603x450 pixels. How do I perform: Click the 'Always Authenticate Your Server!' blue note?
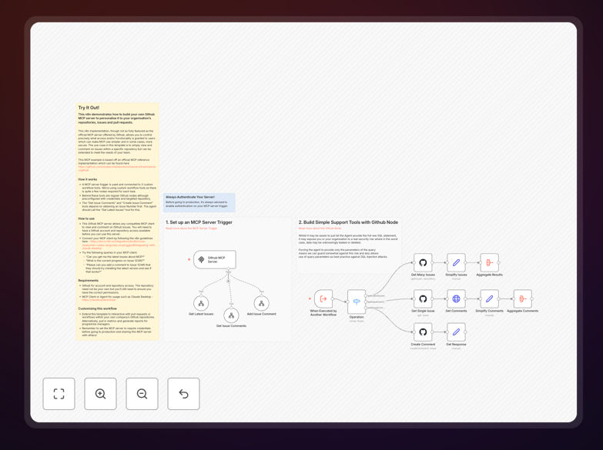[199, 202]
